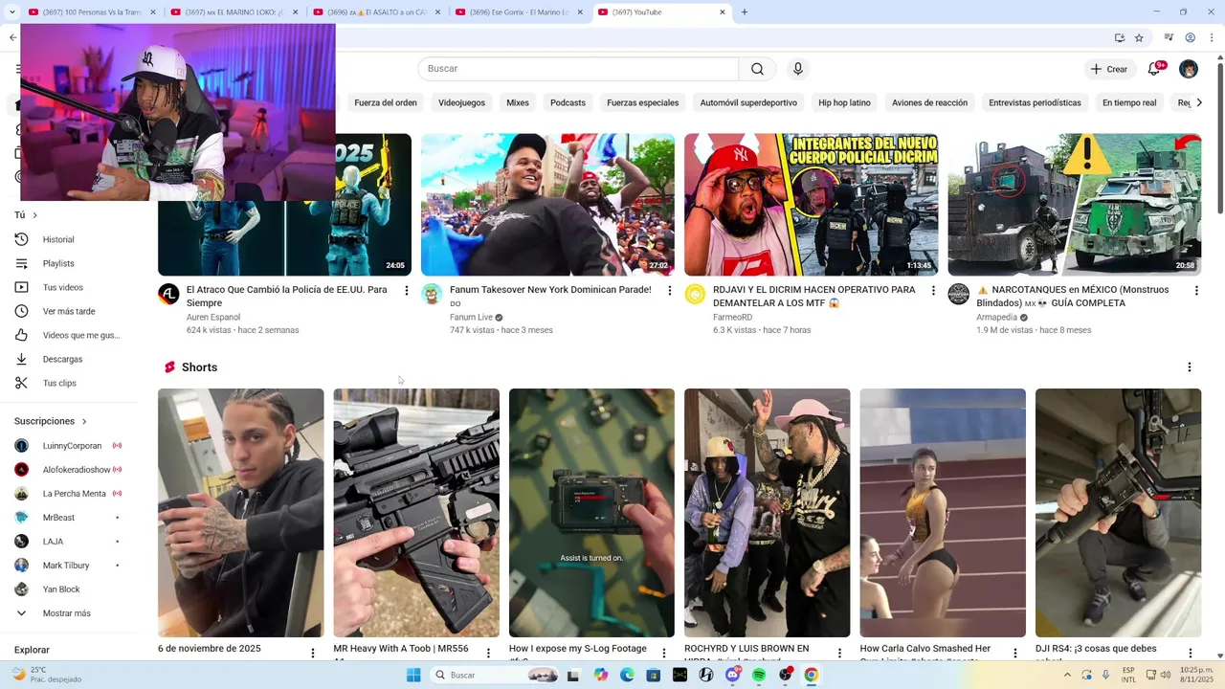Expand the Tú section
Image resolution: width=1225 pixels, height=689 pixels.
(26, 215)
